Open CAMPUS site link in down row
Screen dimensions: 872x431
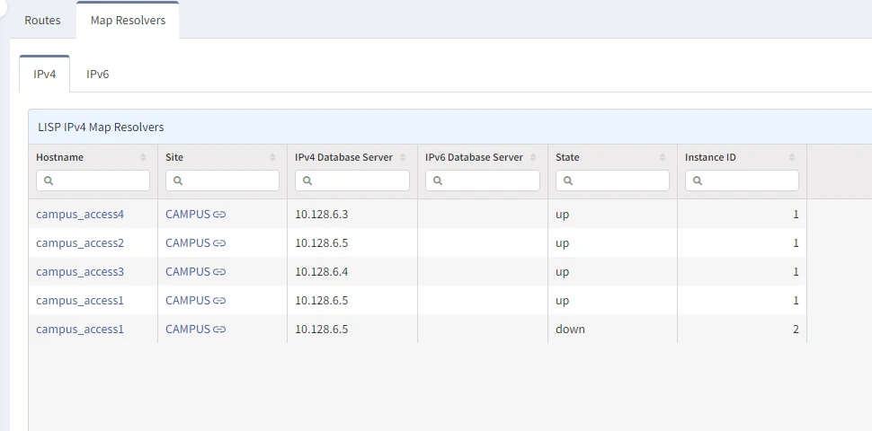[187, 330]
